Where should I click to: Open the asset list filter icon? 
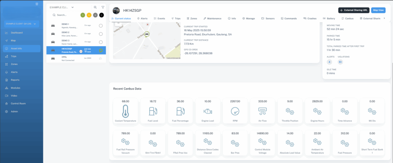[103, 7]
